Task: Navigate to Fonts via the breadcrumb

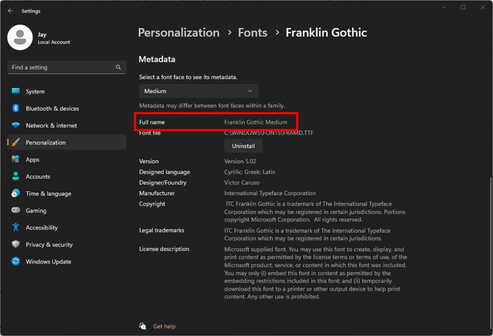Action: pyautogui.click(x=253, y=32)
